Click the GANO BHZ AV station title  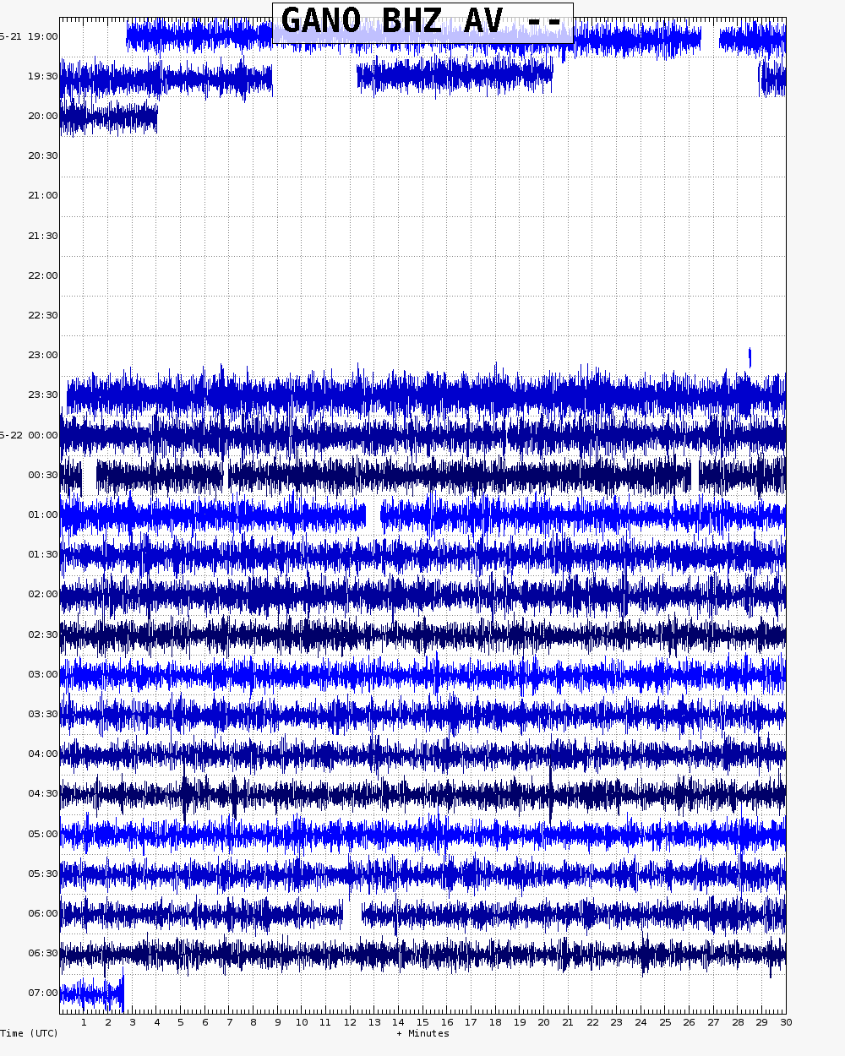422,22
